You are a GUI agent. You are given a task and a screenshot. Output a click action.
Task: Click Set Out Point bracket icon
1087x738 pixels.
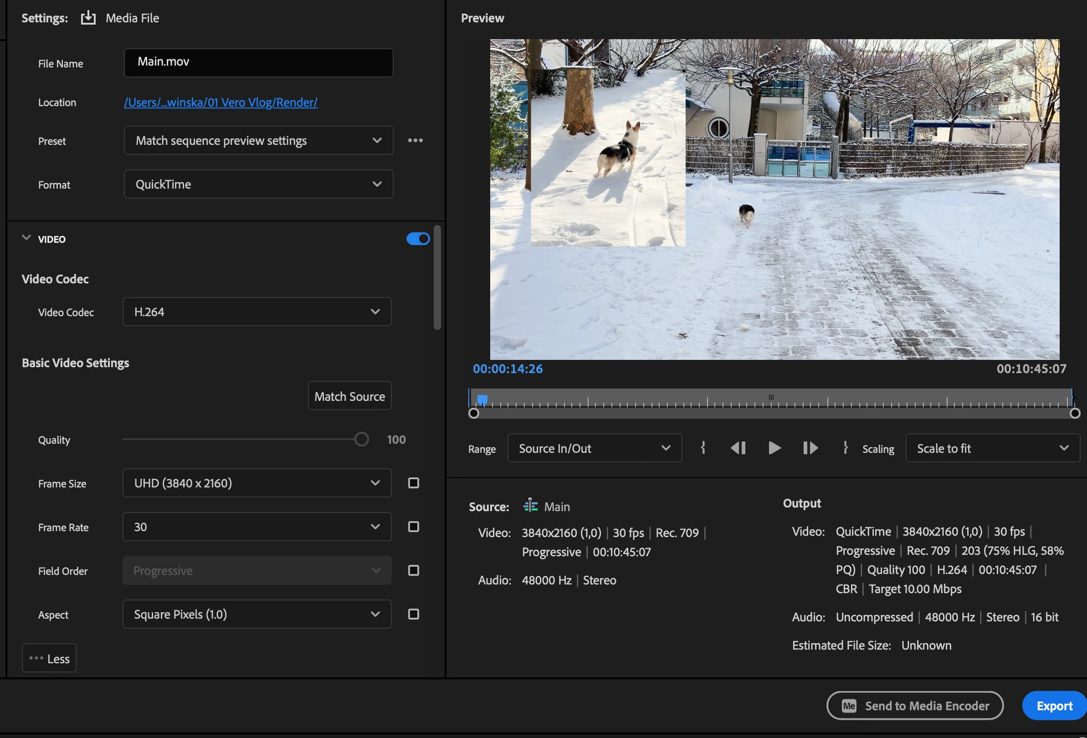tap(845, 448)
